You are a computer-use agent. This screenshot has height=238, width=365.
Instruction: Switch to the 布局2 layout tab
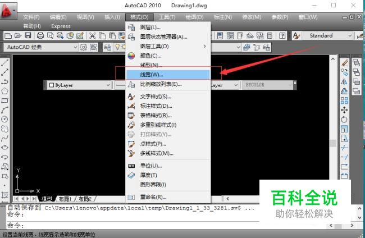point(85,199)
